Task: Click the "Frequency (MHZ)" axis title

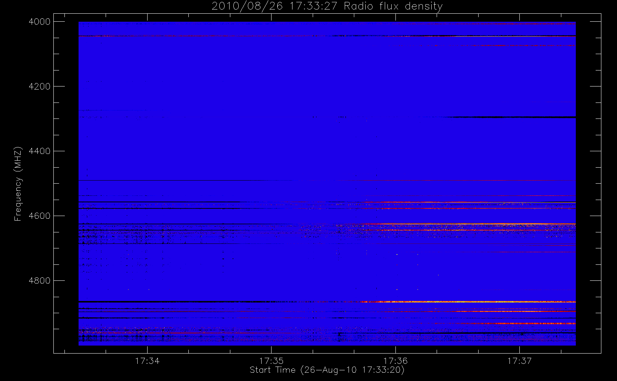Action: click(18, 184)
